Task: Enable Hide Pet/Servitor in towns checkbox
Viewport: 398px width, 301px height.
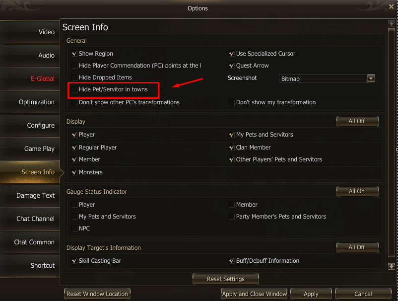Action: 74,89
